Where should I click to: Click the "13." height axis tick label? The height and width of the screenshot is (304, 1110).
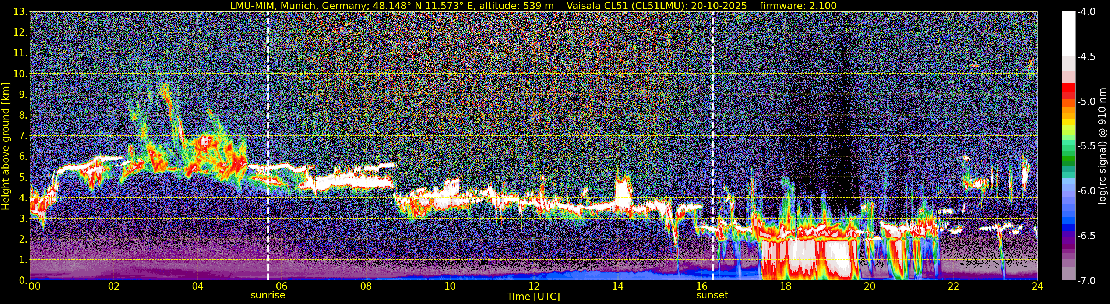[x=21, y=12]
